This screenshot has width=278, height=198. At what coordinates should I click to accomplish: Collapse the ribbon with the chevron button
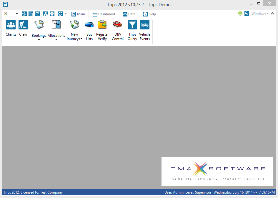coord(272,14)
